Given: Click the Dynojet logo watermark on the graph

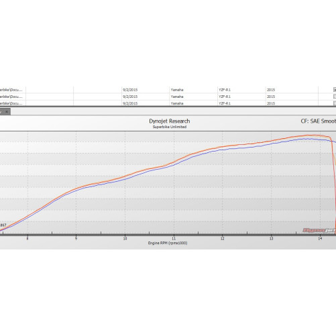Looking at the screenshot, I should [x=319, y=230].
